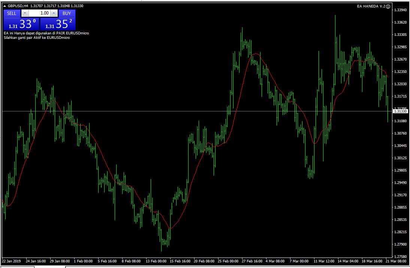Click the 15 Feb 16:00 time label
This screenshot has height=268, width=410.
180,261
